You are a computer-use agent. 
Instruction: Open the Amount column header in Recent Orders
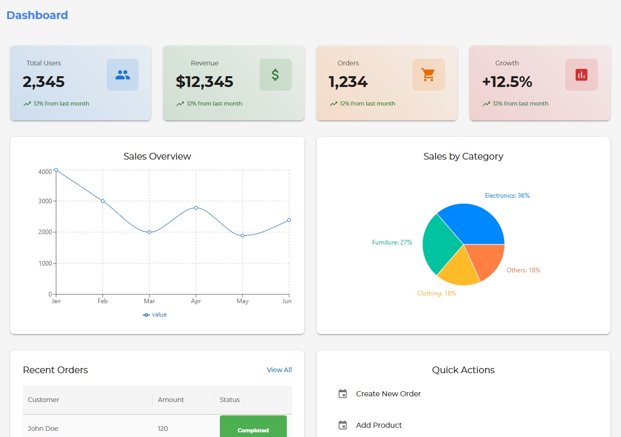click(x=170, y=399)
